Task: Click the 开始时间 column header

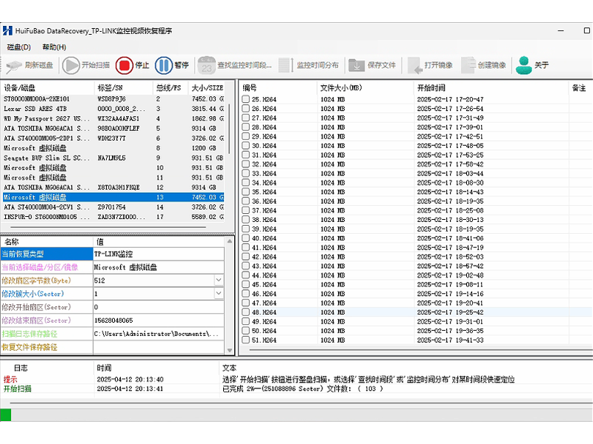Action: 491,88
